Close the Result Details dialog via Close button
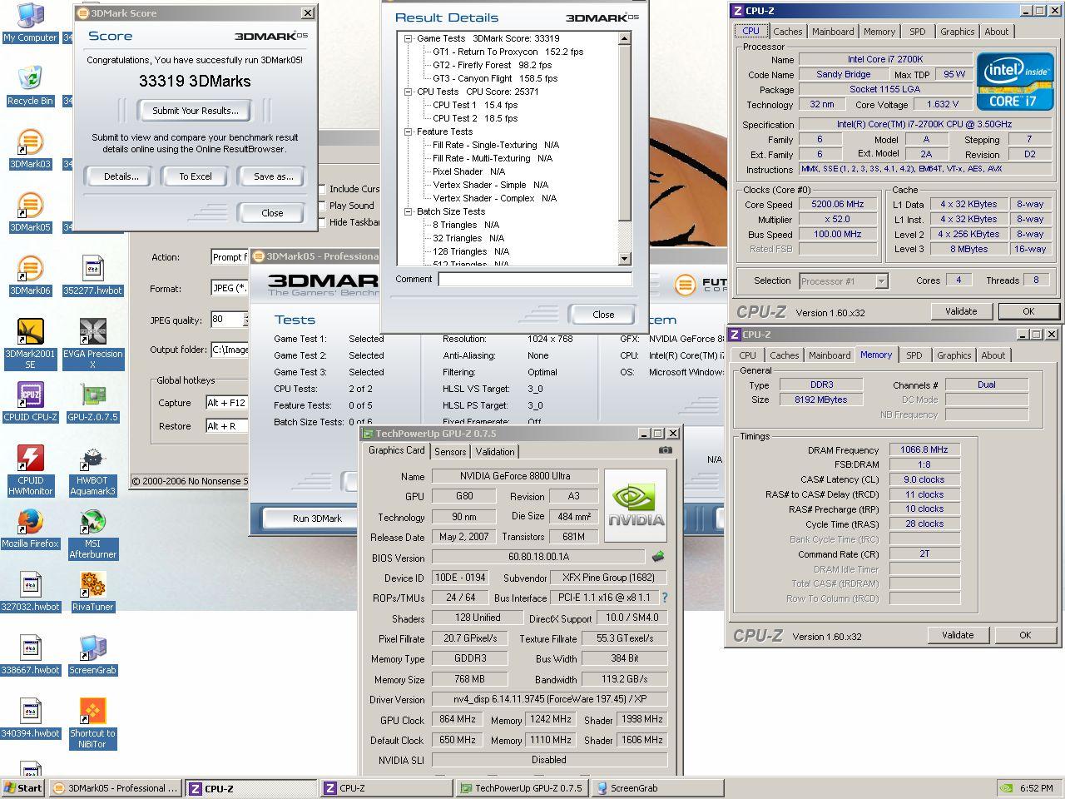Image resolution: width=1065 pixels, height=799 pixels. coord(603,315)
